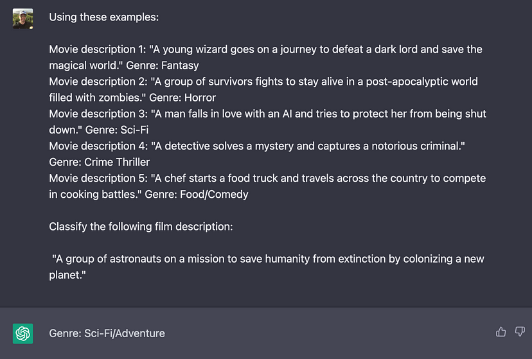Click the user profile photo avatar
532x359 pixels.
click(22, 18)
